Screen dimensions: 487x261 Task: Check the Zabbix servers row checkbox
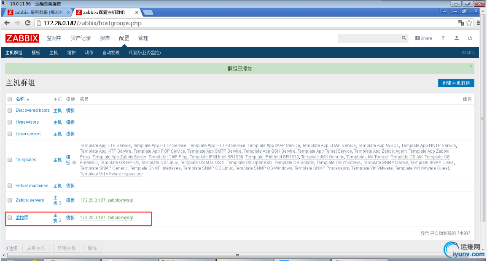10,200
